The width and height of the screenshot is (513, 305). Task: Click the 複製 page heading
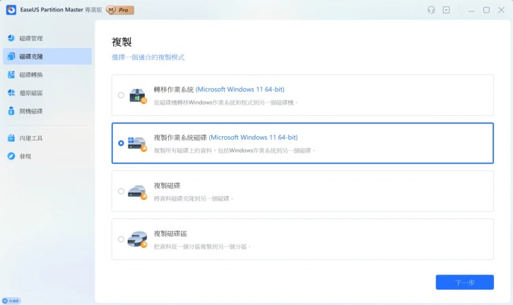click(x=122, y=42)
